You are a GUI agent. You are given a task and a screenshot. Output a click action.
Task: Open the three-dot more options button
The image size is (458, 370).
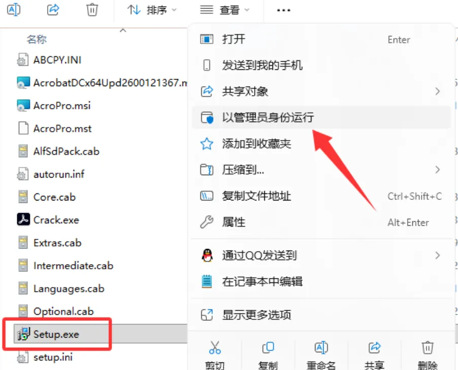[284, 10]
